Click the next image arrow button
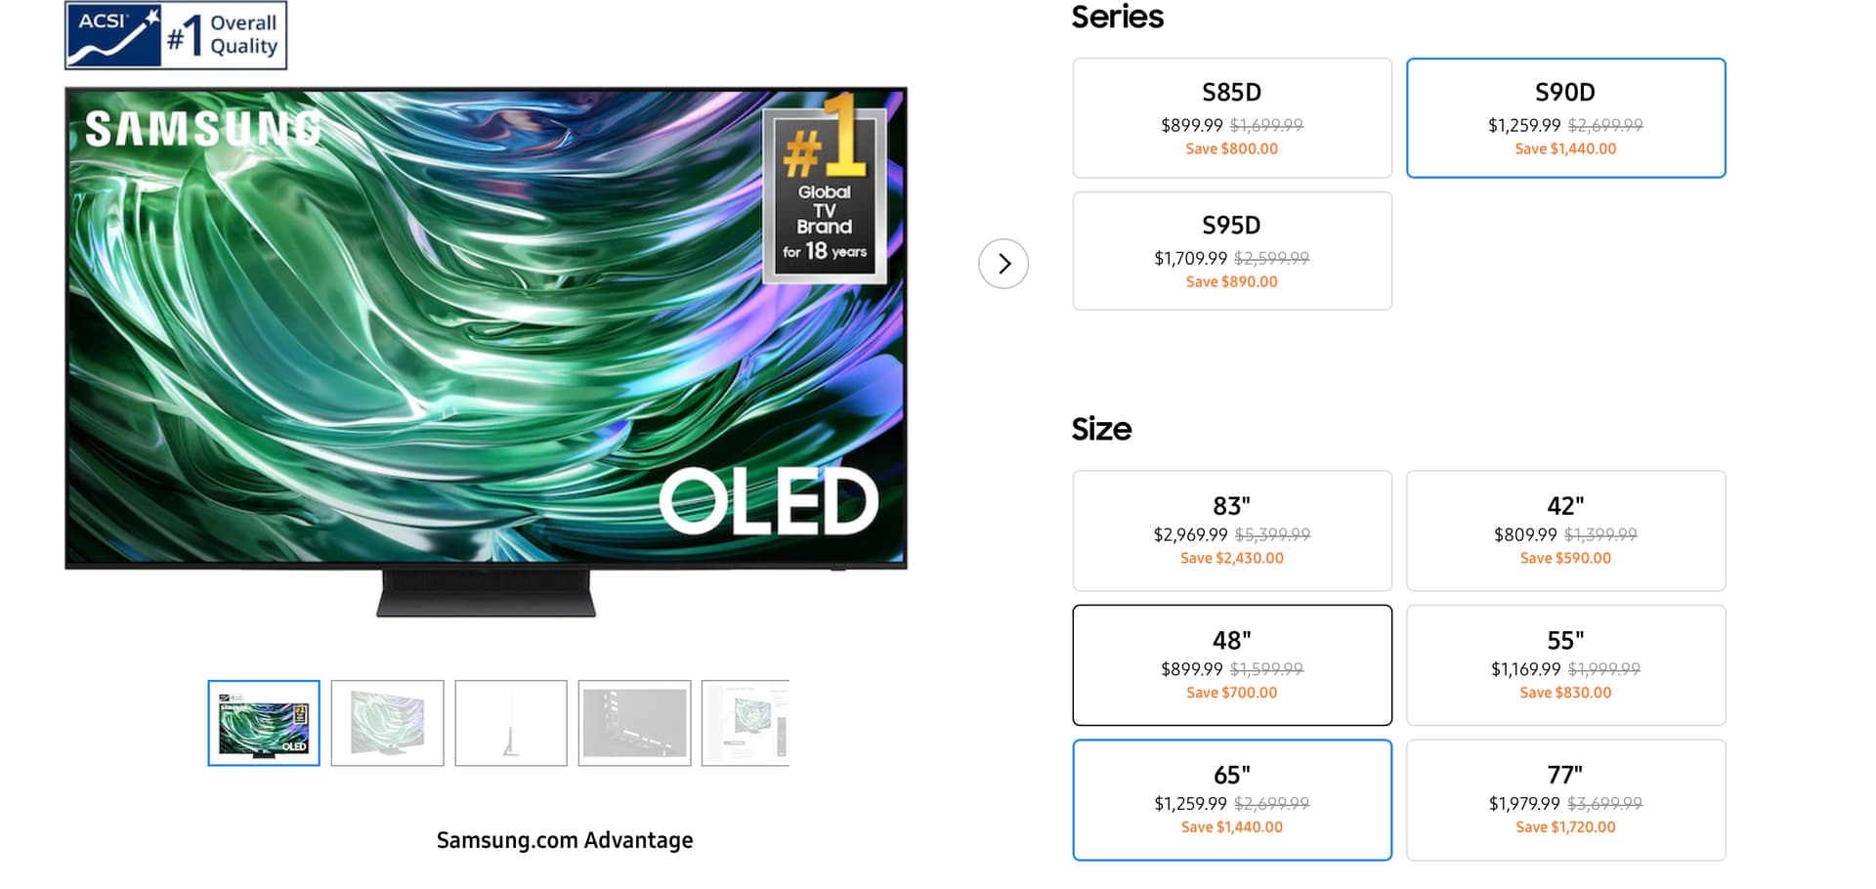Image resolution: width=1876 pixels, height=889 pixels. (x=1003, y=264)
